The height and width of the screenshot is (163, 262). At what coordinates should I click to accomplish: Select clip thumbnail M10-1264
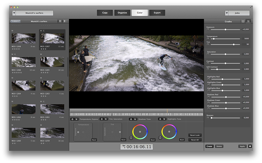click(24, 85)
